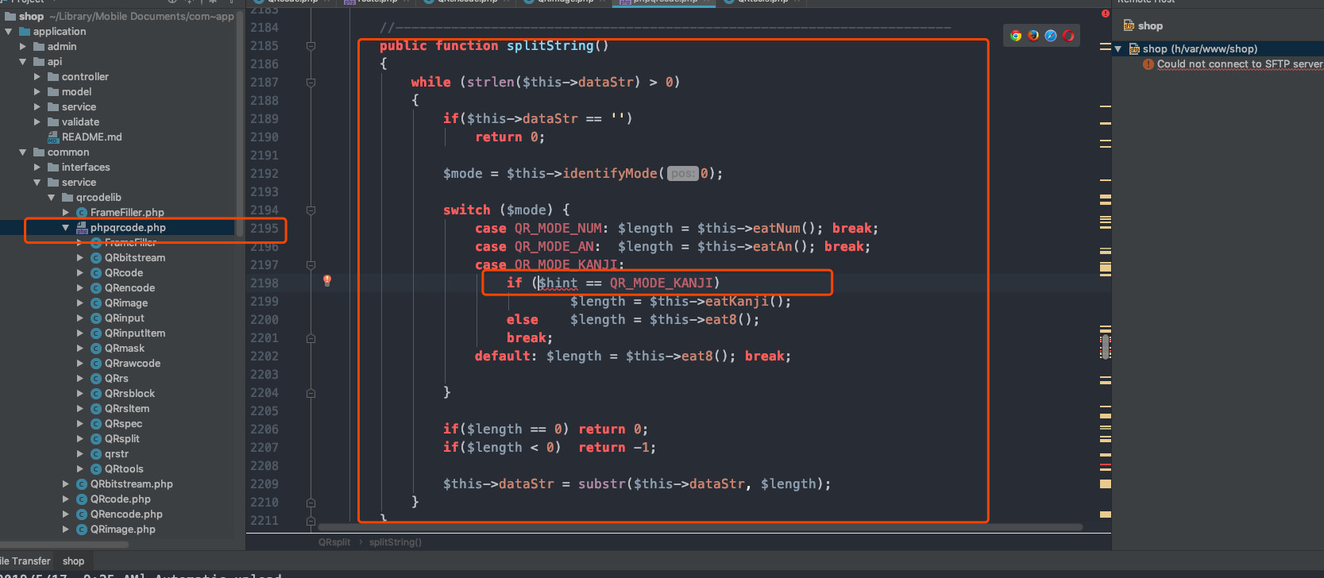Click the QRrs class icon
The height and width of the screenshot is (578, 1324).
[96, 379]
